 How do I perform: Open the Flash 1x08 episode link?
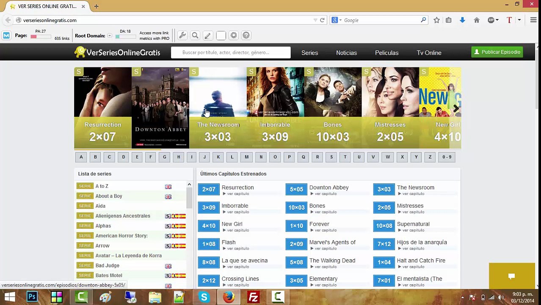228,242
